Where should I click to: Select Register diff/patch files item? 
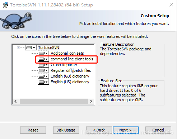point(71,70)
